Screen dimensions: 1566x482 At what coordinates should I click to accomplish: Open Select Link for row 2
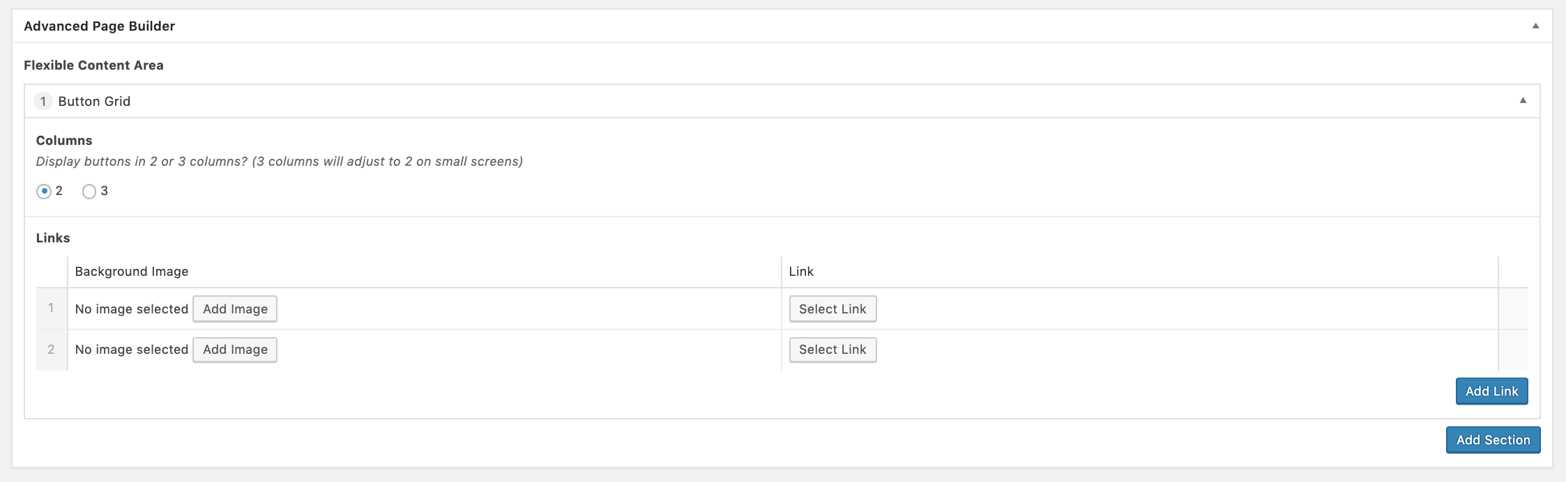pos(833,350)
